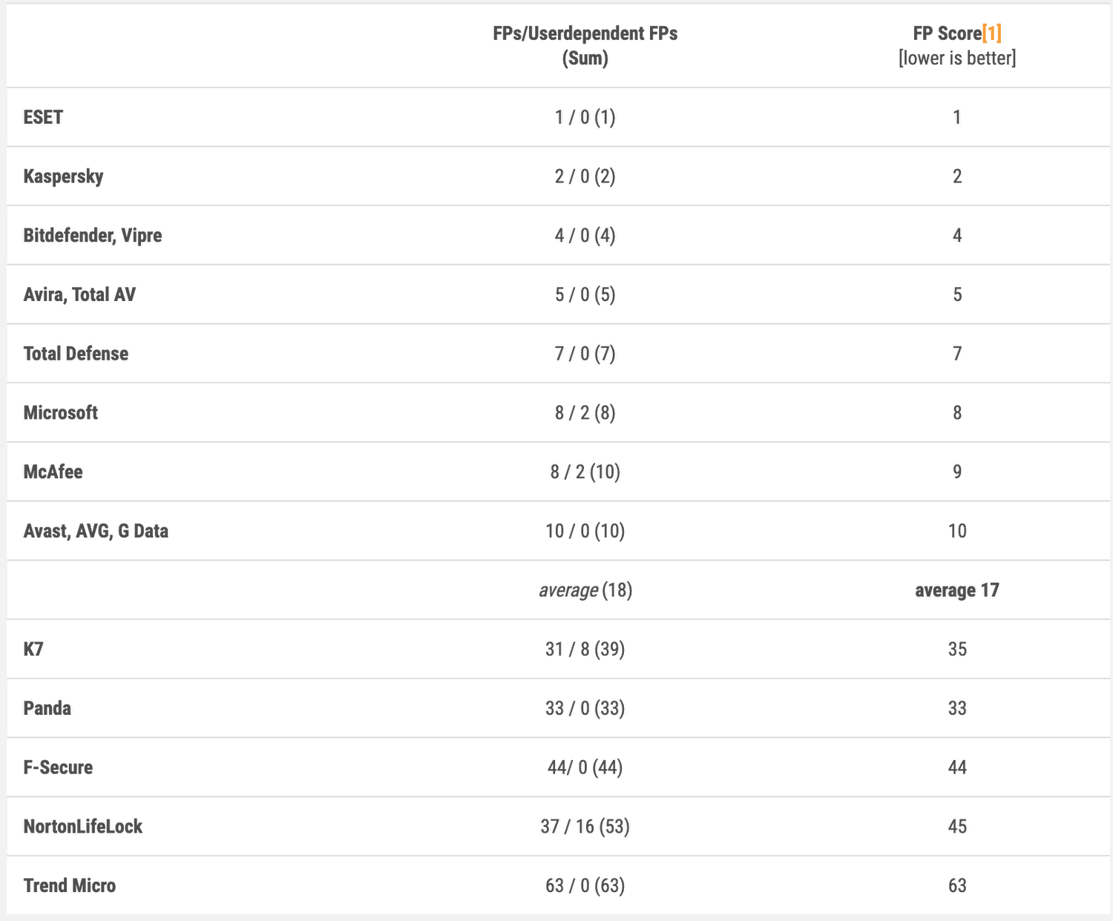The image size is (1113, 921).
Task: Click the bold average 17 cell
Action: coord(957,590)
